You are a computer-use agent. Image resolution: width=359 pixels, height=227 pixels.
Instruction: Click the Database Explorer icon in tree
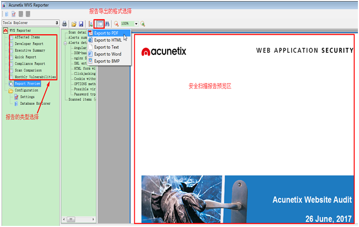pos(16,104)
